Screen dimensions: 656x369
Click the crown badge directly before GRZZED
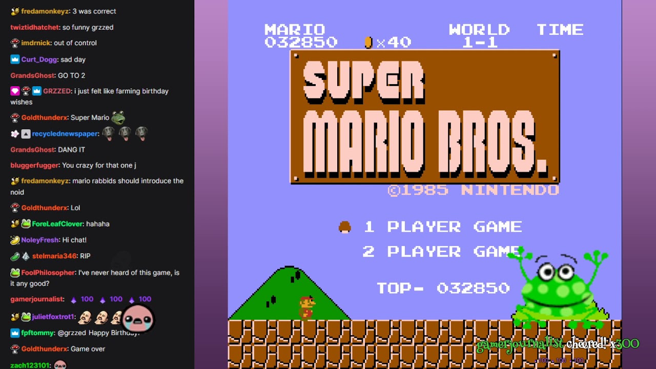36,91
